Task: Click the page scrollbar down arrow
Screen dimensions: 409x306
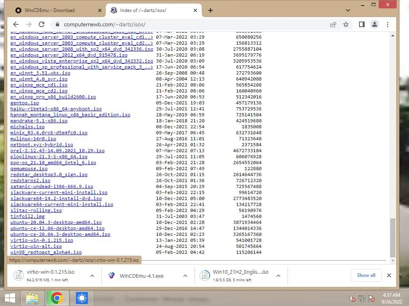Action: tap(393, 261)
